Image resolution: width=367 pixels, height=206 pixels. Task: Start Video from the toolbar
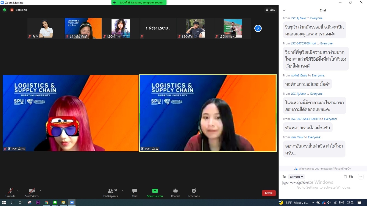coord(32,193)
